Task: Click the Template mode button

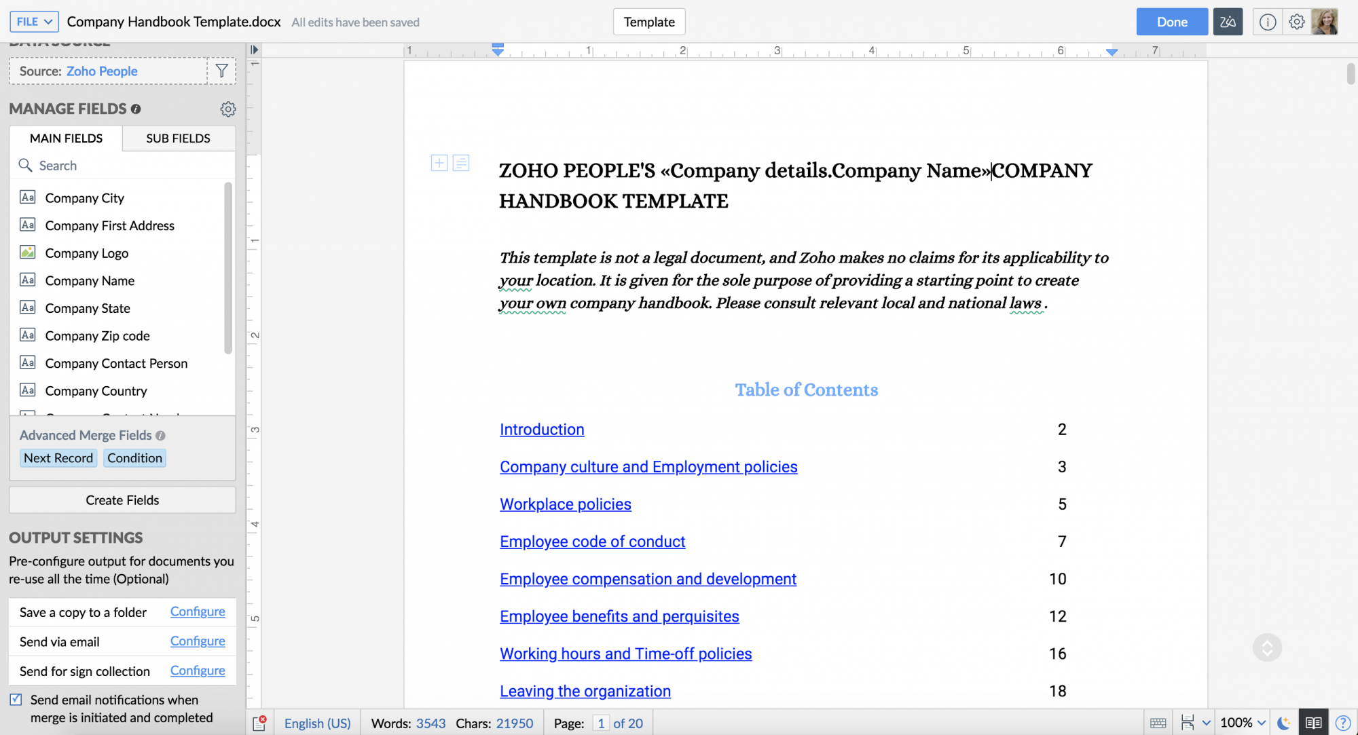Action: [649, 22]
